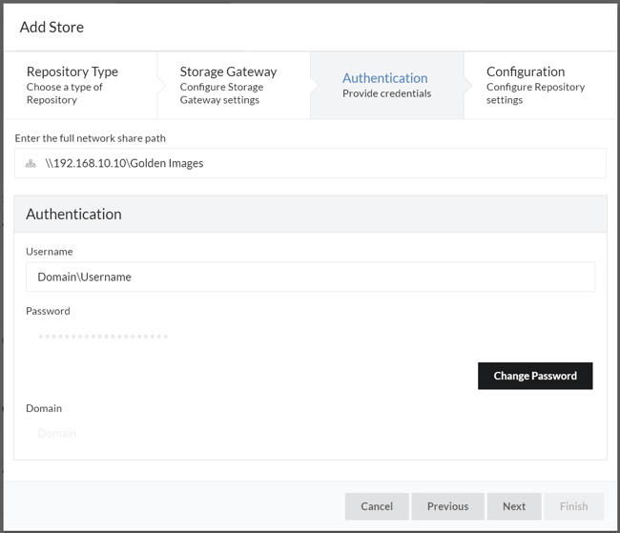This screenshot has width=620, height=533.
Task: Click the Authentication section header
Action: click(x=73, y=214)
